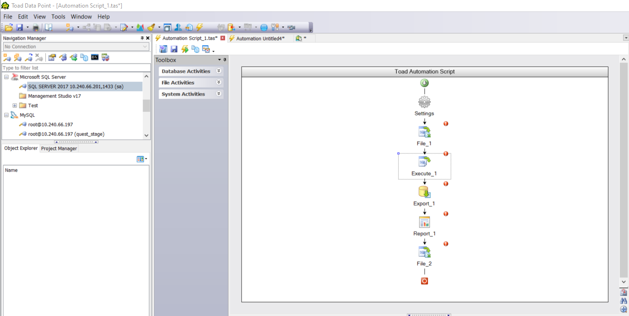
Task: Open the View menu
Action: tap(39, 17)
